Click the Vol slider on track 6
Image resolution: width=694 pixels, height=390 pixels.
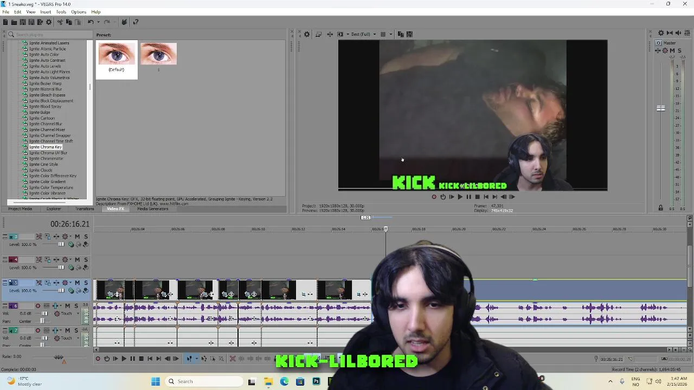pos(44,314)
